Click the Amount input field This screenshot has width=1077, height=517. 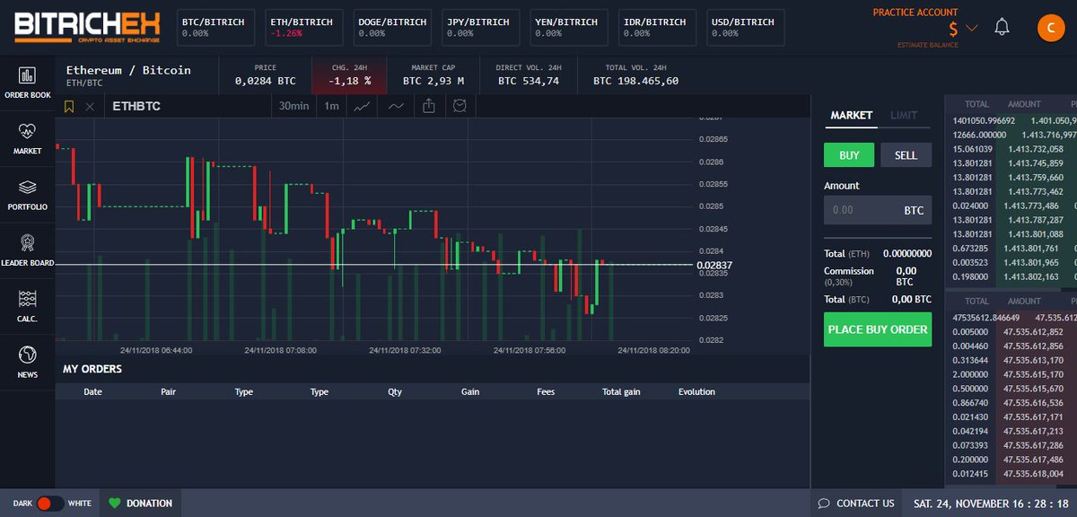[878, 210]
